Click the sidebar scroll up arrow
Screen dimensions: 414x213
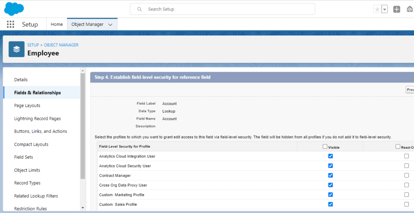[x=82, y=70]
